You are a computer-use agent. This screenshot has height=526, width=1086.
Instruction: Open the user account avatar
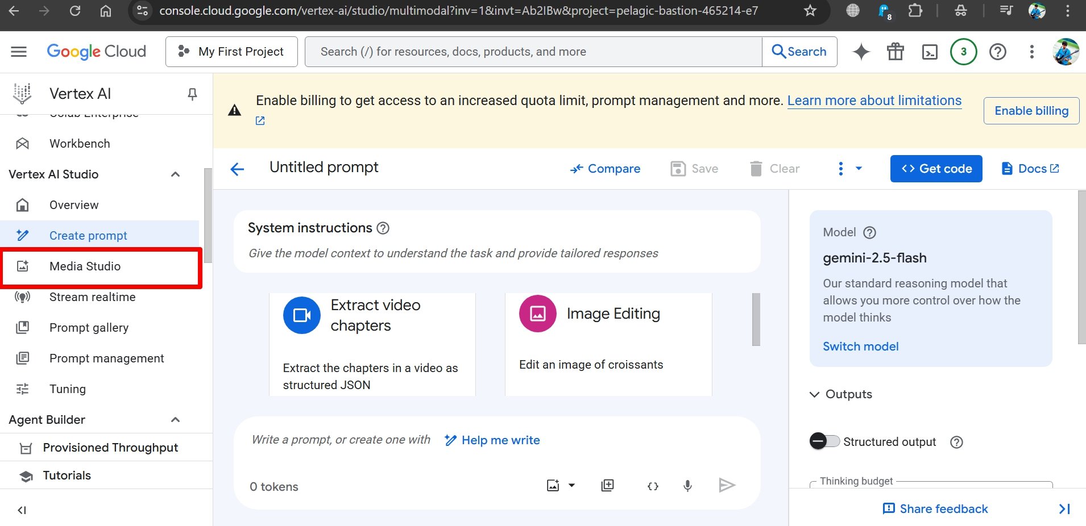click(1066, 52)
